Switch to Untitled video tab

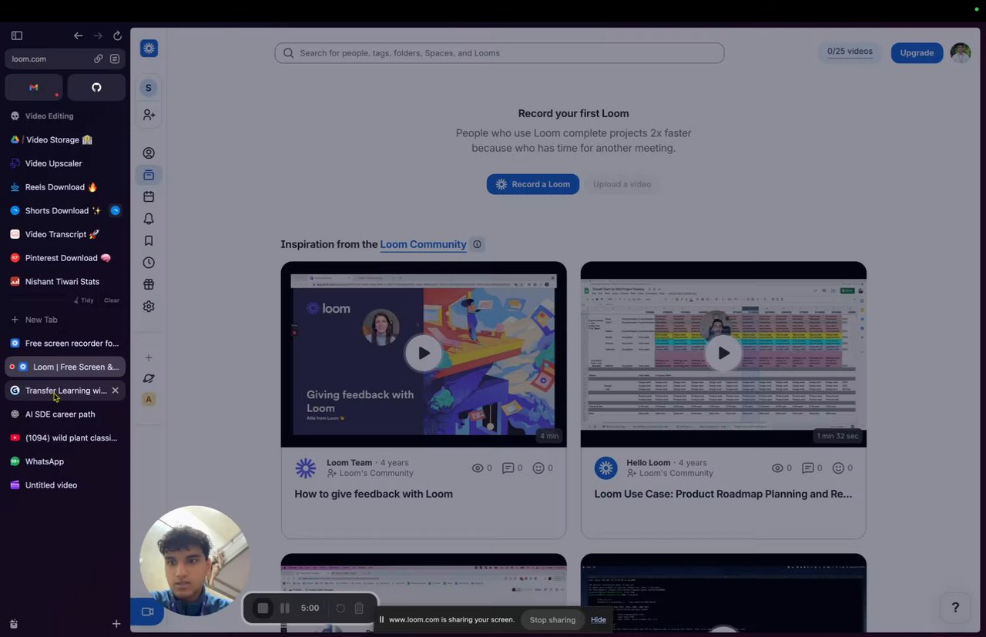[x=65, y=485]
